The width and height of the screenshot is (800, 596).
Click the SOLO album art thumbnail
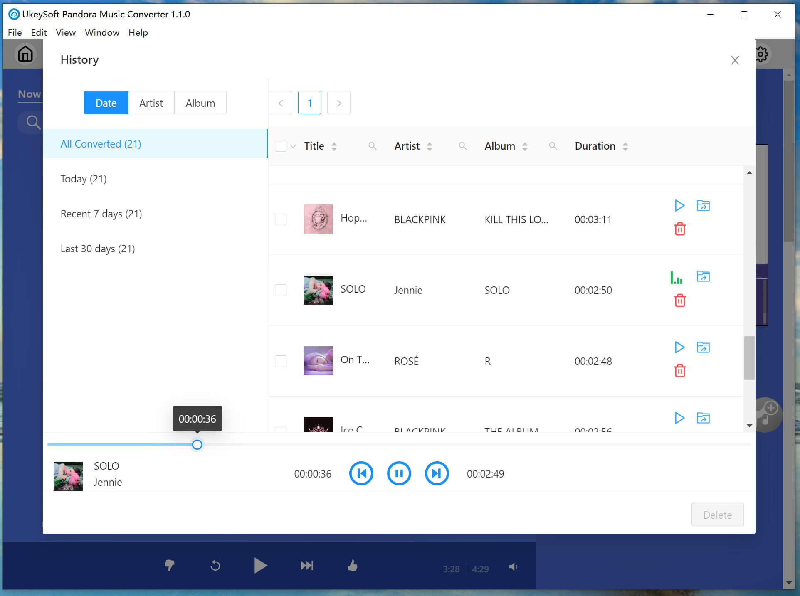coord(317,290)
